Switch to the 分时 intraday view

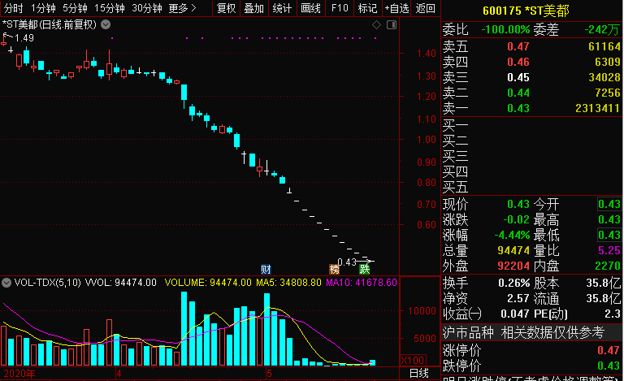(13, 8)
